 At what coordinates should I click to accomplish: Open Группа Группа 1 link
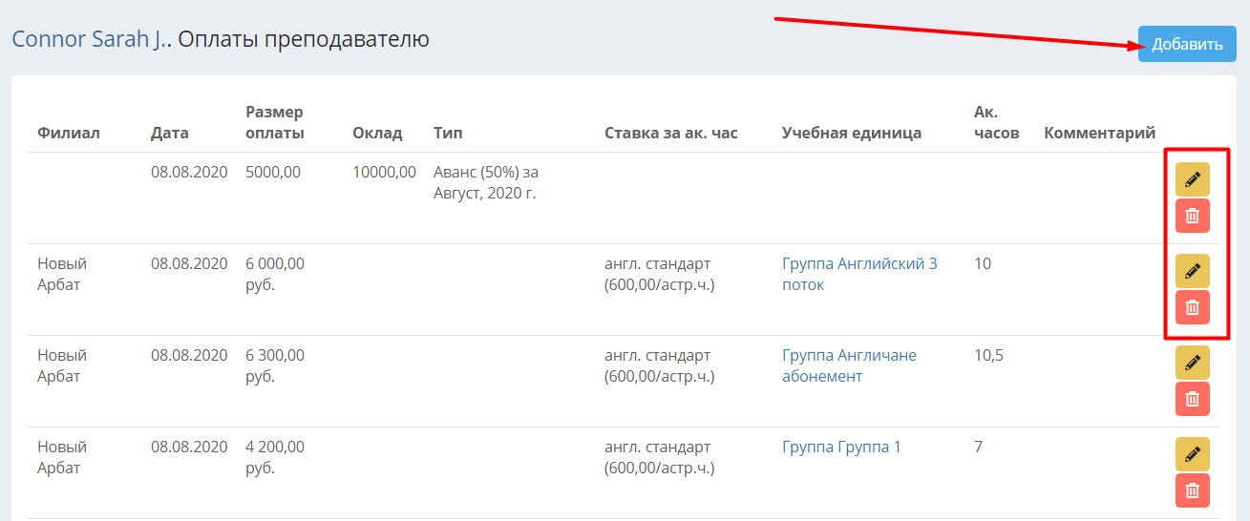[x=841, y=447]
